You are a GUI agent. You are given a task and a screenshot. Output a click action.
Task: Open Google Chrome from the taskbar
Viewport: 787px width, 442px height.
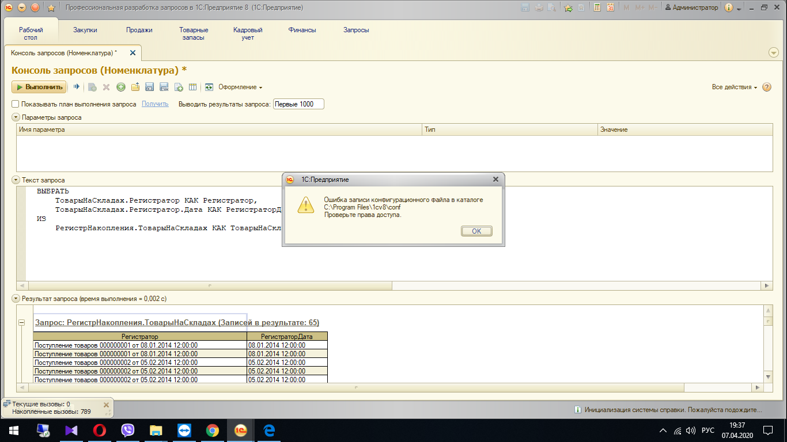tap(213, 430)
